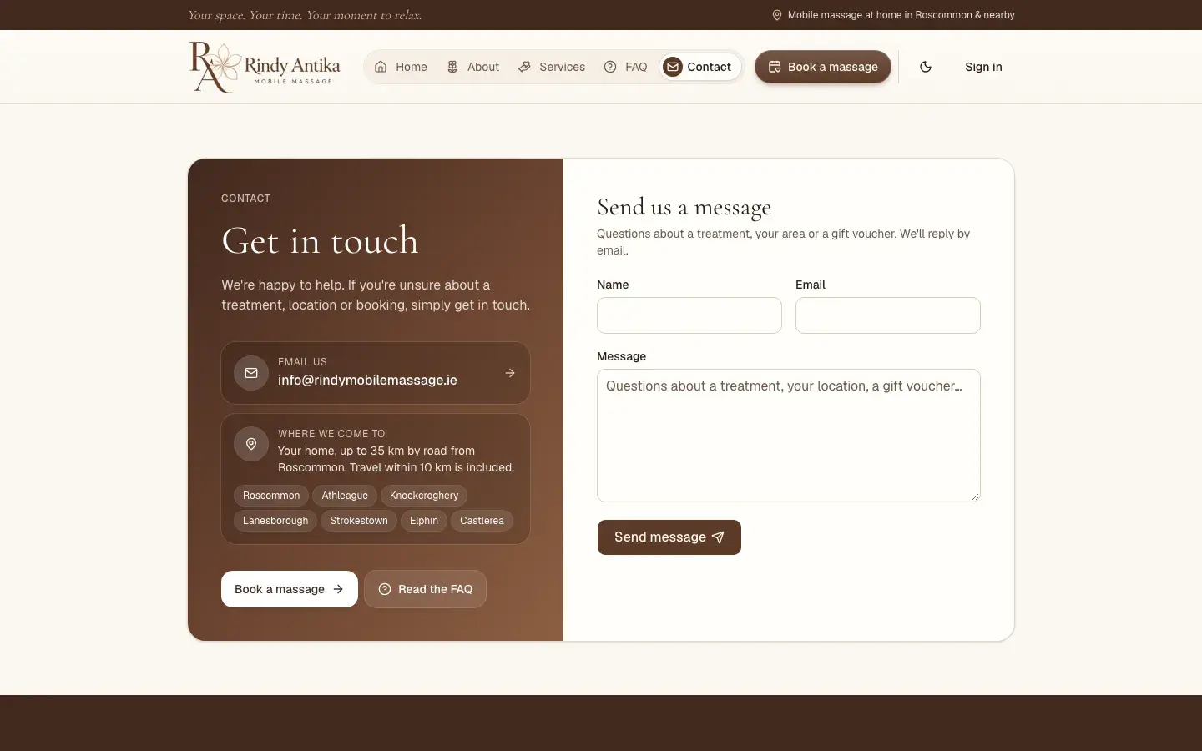
Task: Click the arrow in the white Book a massage button
Action: (338, 589)
